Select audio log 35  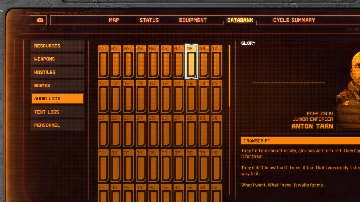click(x=154, y=166)
